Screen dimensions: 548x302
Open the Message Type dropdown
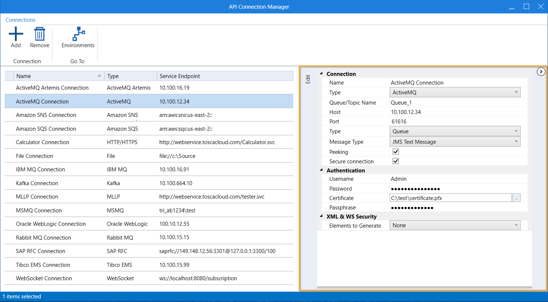455,142
